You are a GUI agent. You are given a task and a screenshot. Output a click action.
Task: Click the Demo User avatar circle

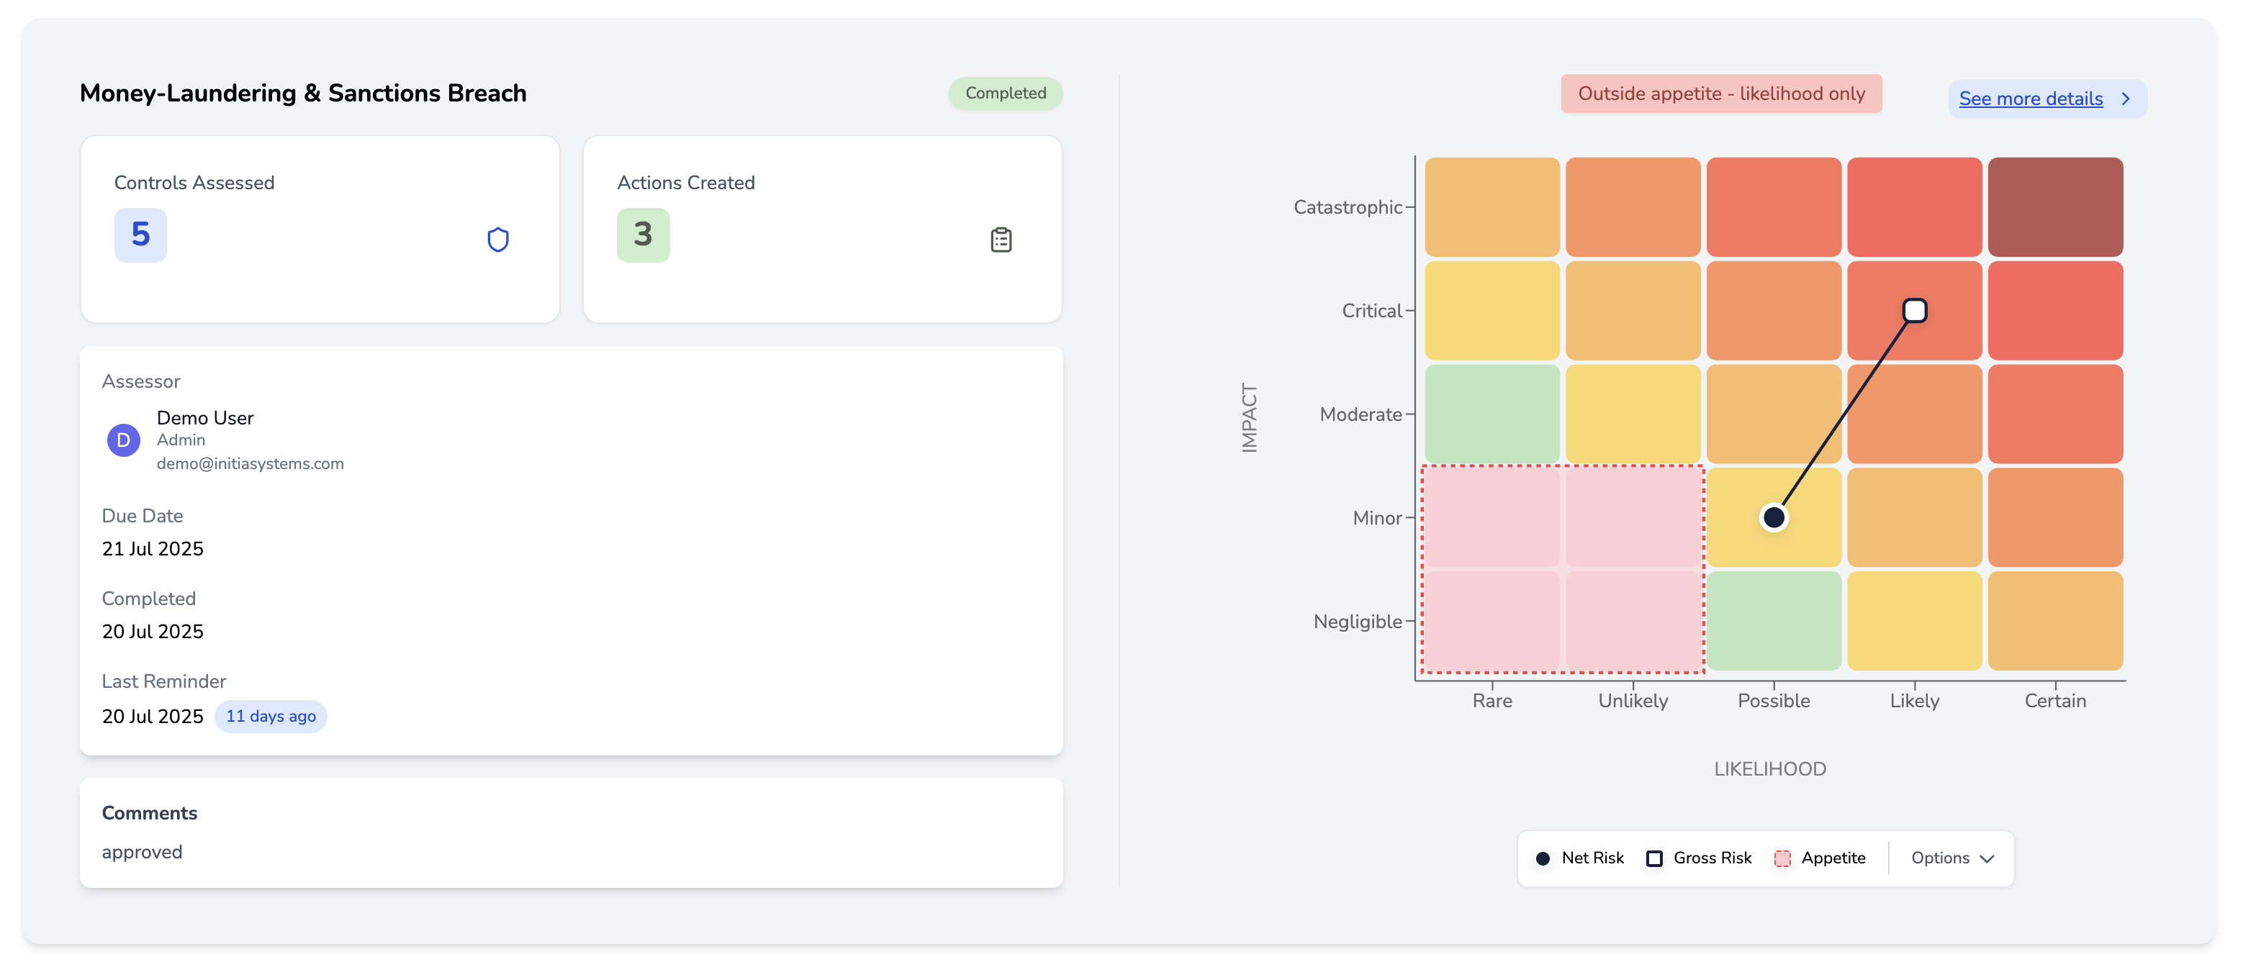tap(124, 440)
